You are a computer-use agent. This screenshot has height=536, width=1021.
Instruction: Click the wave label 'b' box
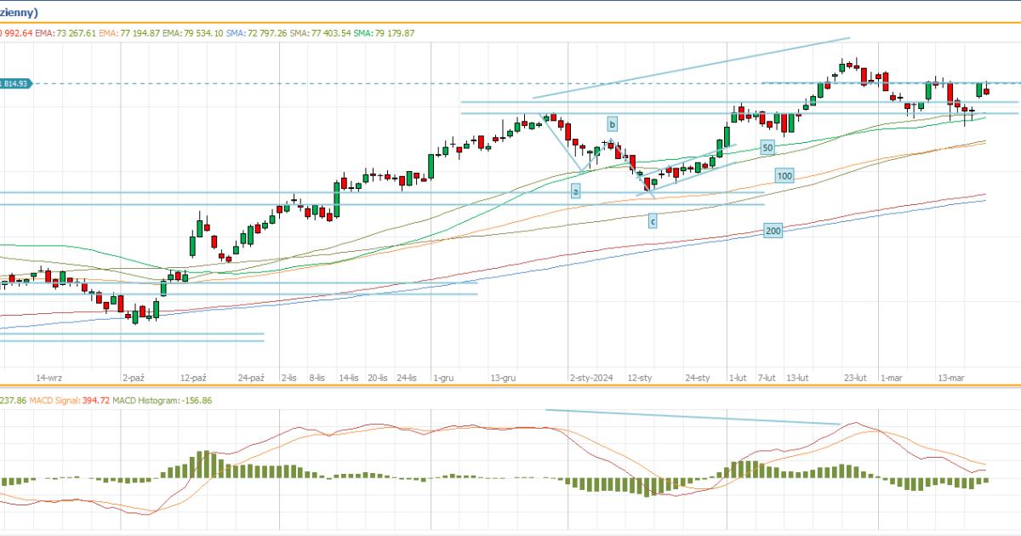pyautogui.click(x=611, y=123)
